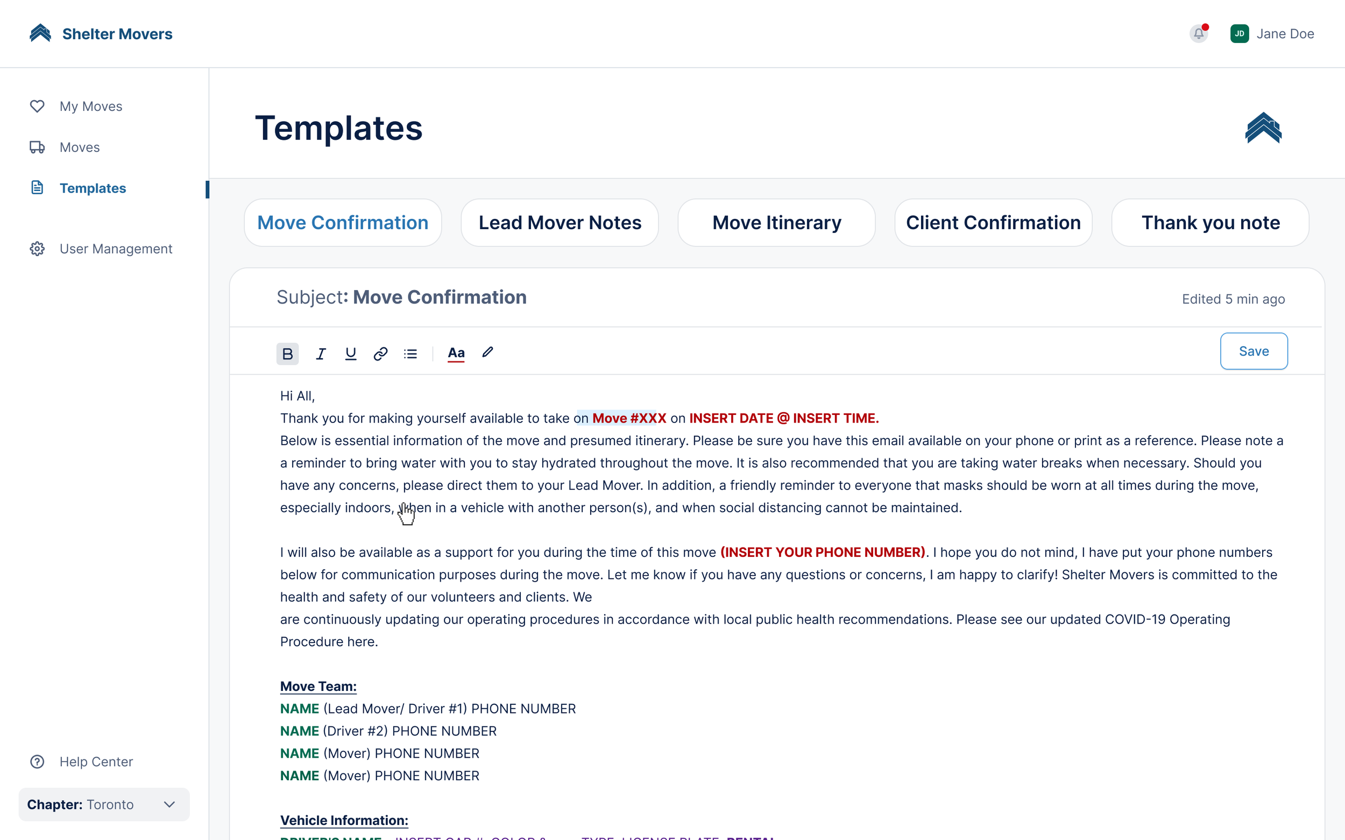The width and height of the screenshot is (1345, 840).
Task: Select the highlighter pen tool
Action: 487,352
